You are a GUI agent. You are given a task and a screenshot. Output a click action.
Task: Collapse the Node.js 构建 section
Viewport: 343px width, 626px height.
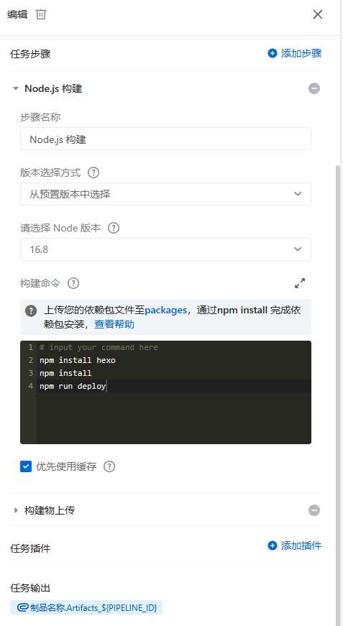point(16,88)
